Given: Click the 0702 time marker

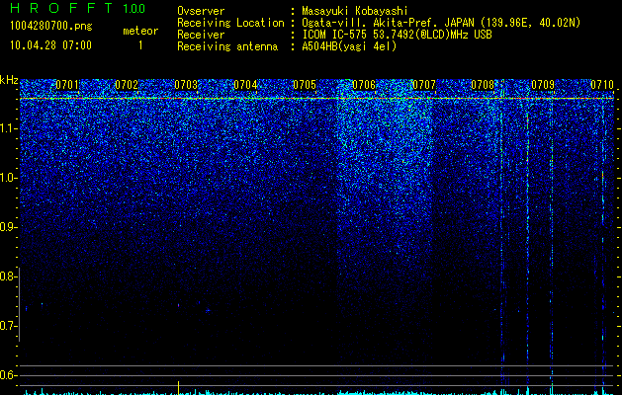Looking at the screenshot, I should [127, 85].
